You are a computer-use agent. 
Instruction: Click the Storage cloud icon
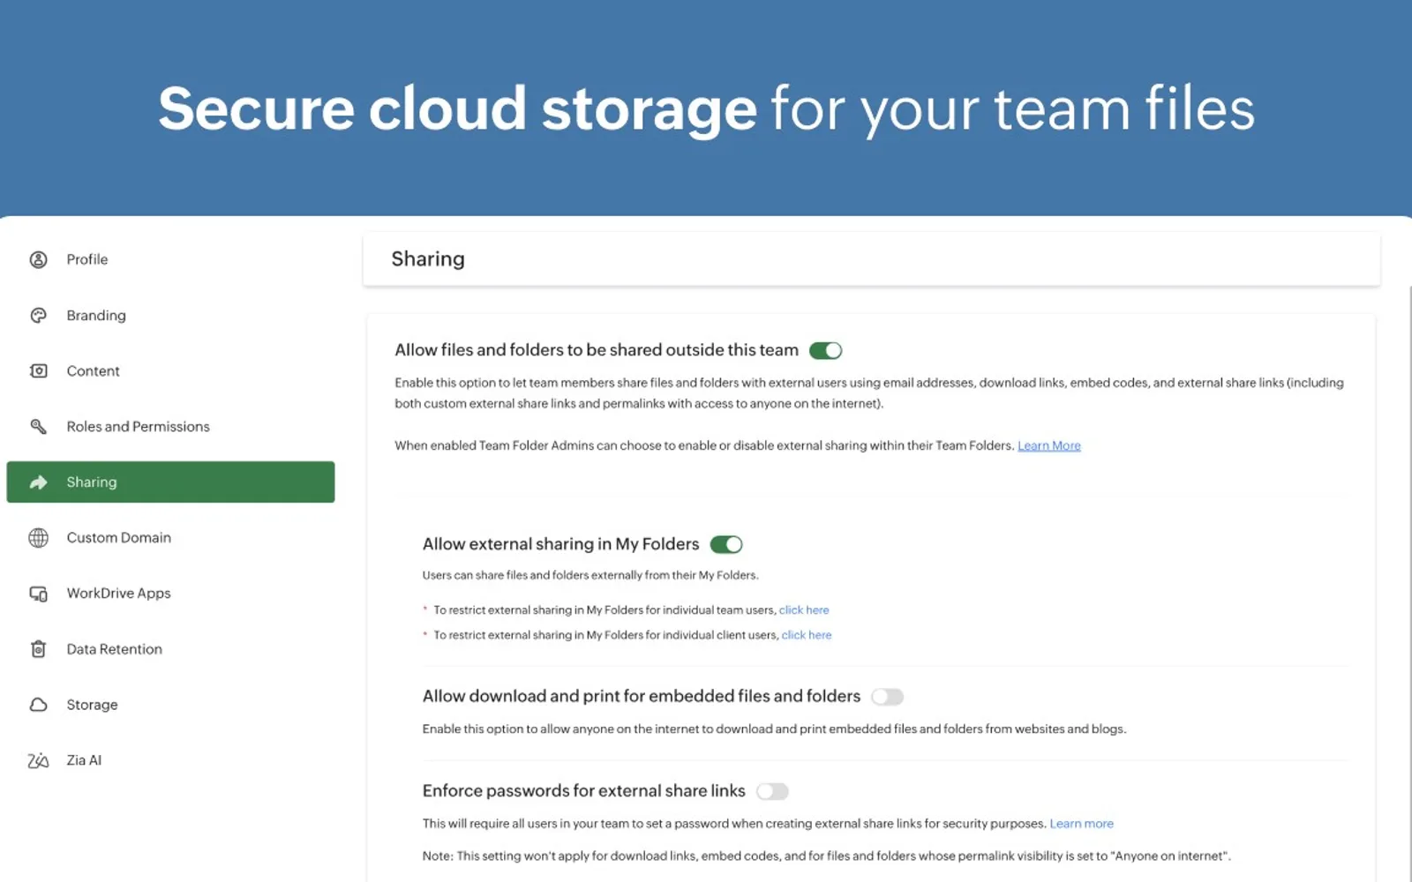click(38, 705)
